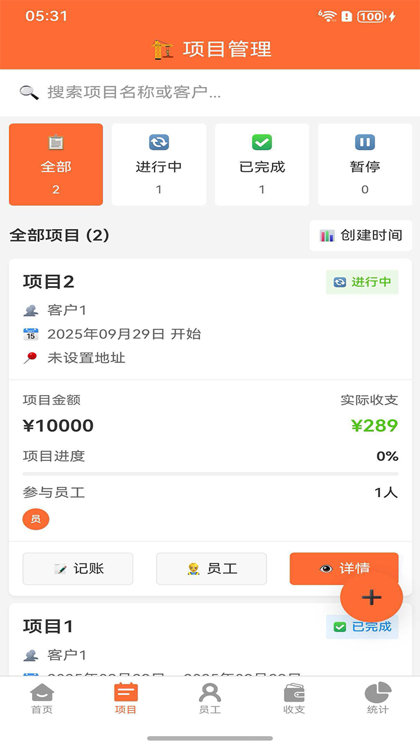This screenshot has height=746, width=420.
Task: Select the 项目 bottom tab
Action: point(125,698)
